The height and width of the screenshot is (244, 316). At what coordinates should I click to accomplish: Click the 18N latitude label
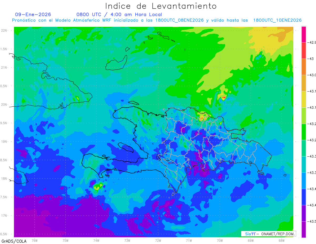[x=4, y=178]
